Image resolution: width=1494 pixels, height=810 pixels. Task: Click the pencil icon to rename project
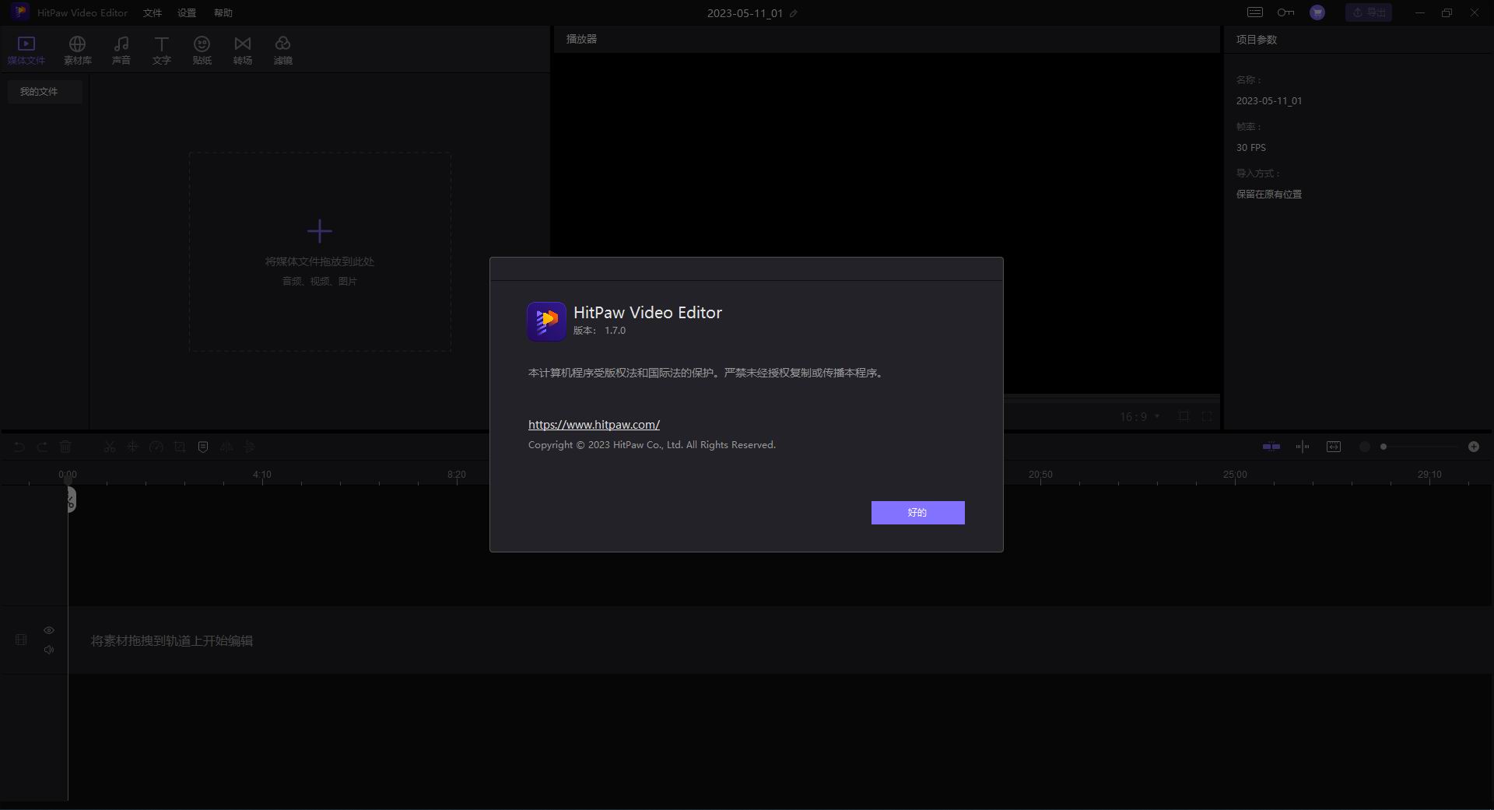click(x=794, y=13)
